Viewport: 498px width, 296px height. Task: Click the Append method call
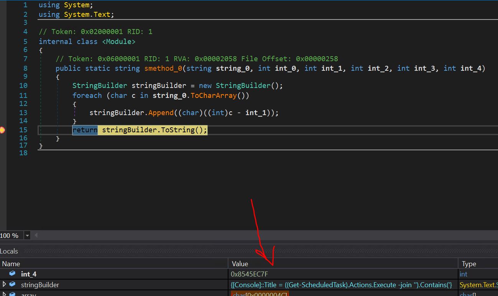point(161,113)
